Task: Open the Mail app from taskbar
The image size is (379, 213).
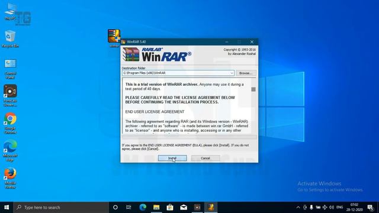Action: click(x=184, y=208)
